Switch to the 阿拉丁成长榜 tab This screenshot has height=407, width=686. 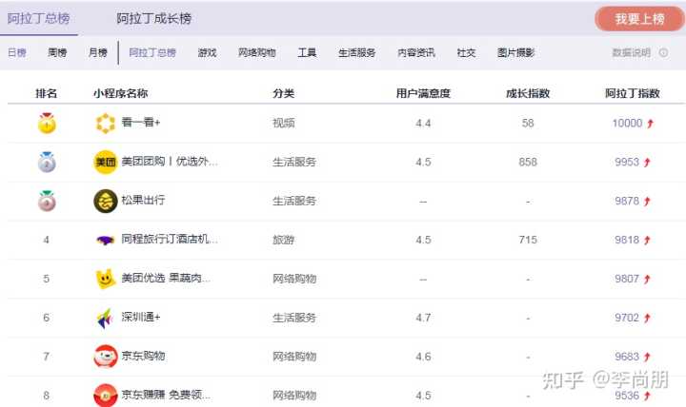153,18
